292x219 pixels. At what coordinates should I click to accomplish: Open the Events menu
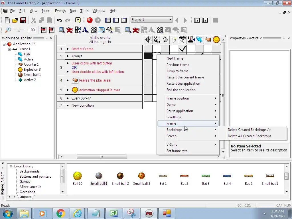pos(60,11)
